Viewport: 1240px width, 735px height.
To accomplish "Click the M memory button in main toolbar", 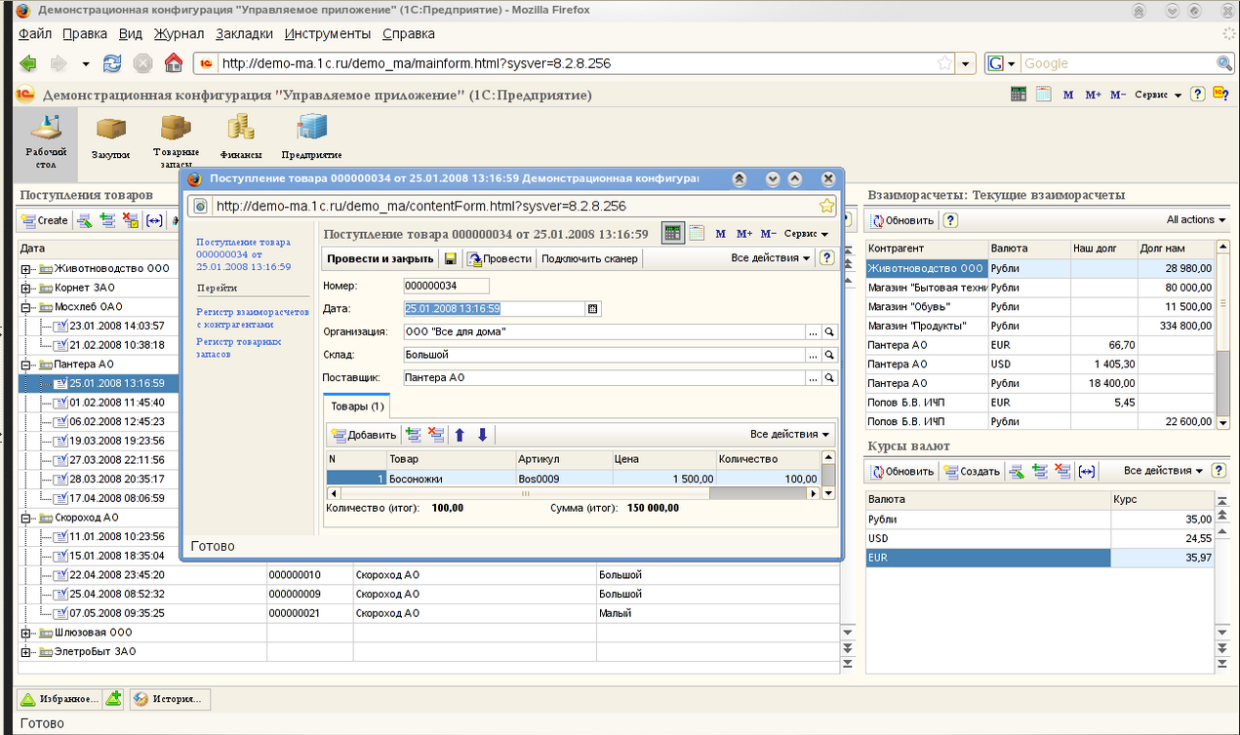I will point(1068,95).
